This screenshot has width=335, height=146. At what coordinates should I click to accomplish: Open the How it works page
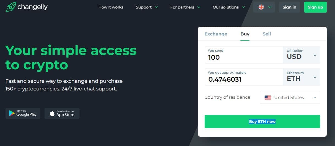(111, 7)
